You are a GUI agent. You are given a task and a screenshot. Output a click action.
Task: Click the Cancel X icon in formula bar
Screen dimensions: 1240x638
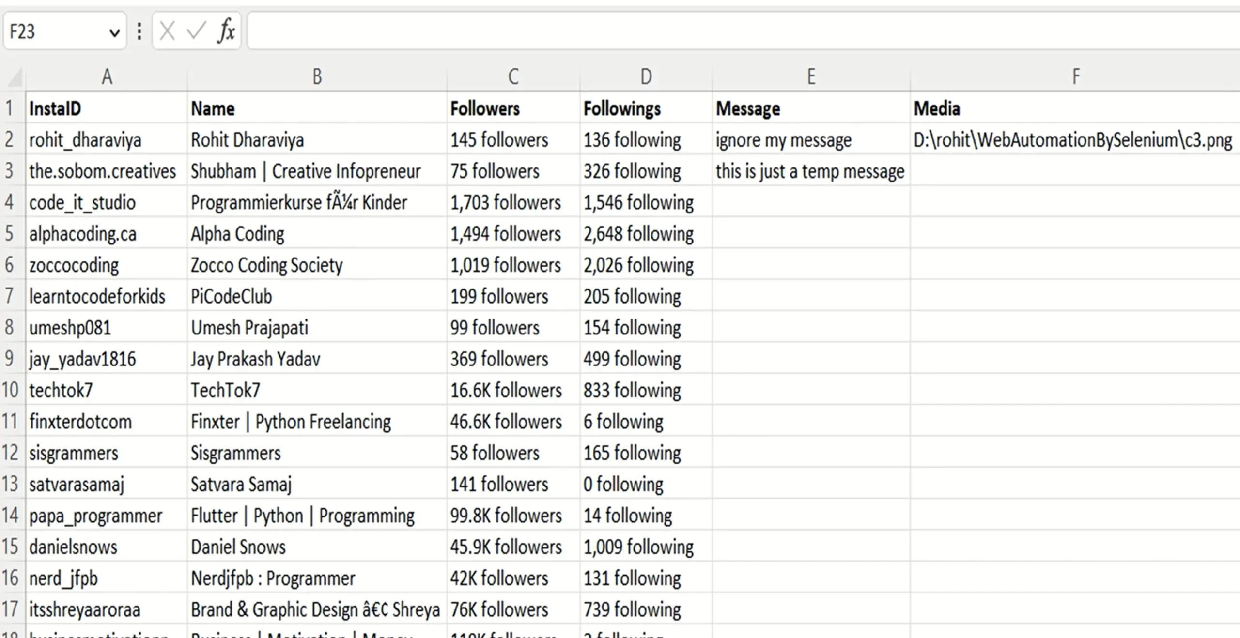point(167,31)
